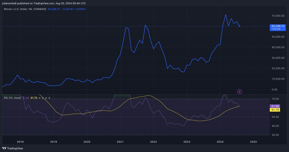The height and width of the screenshot is (152, 289).
Task: Click the 20,000.00 price axis label
Action: coord(278,68)
